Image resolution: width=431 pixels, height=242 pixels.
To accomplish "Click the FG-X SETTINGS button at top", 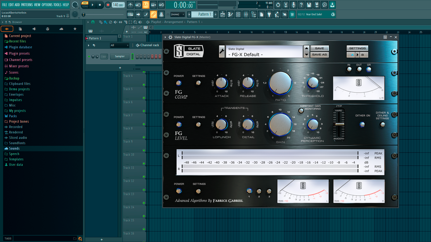I will (x=357, y=48).
